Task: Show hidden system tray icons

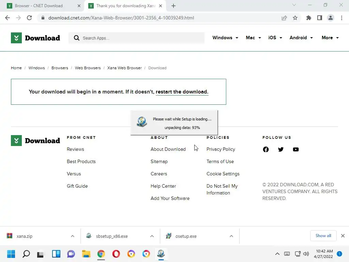Action: point(277,254)
